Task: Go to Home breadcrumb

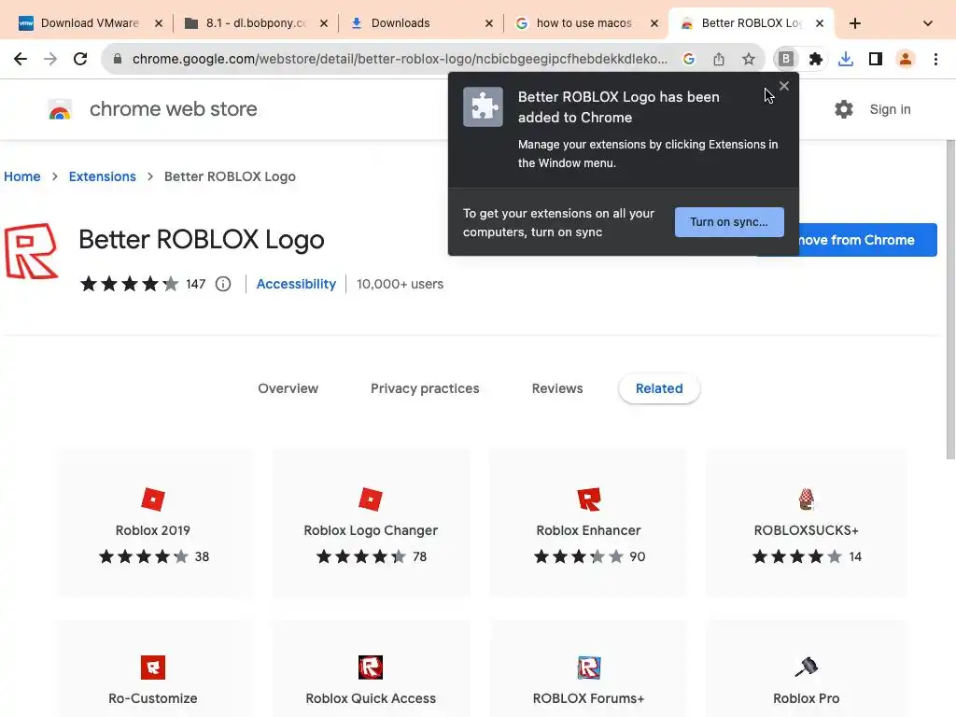Action: click(22, 176)
